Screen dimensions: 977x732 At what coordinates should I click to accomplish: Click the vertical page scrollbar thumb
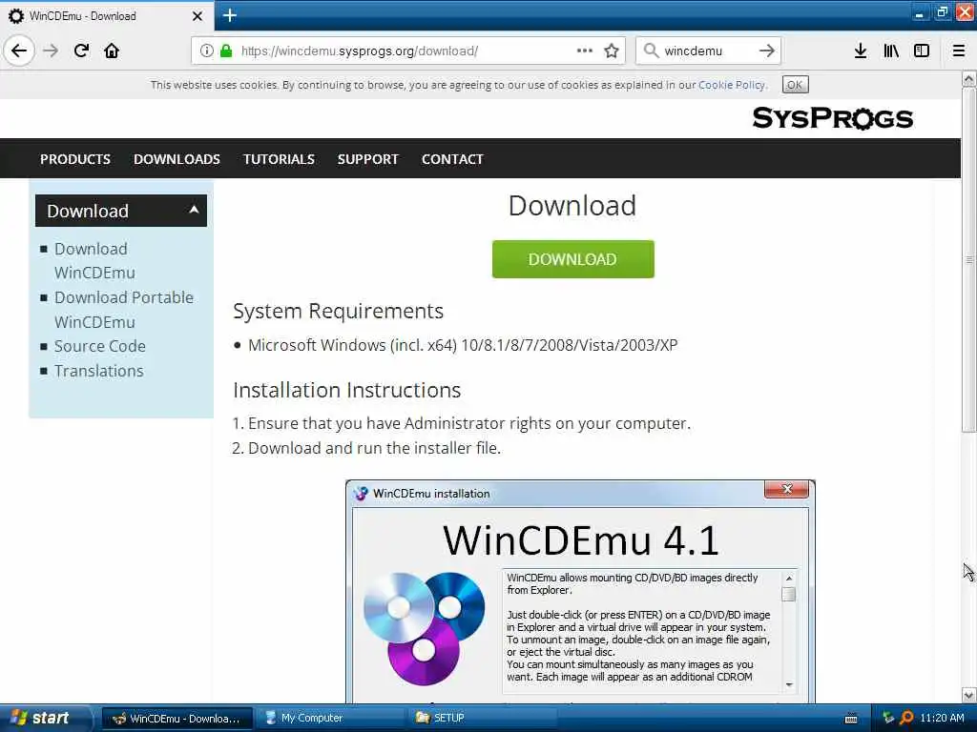968,259
